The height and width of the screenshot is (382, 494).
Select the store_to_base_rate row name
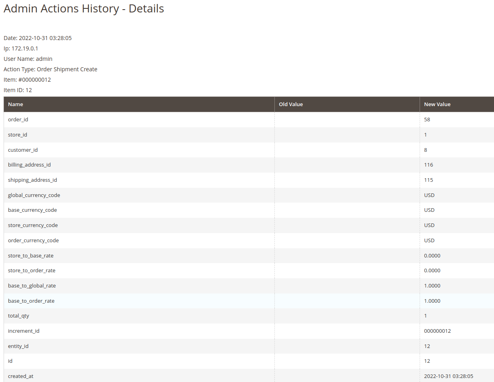coord(31,255)
